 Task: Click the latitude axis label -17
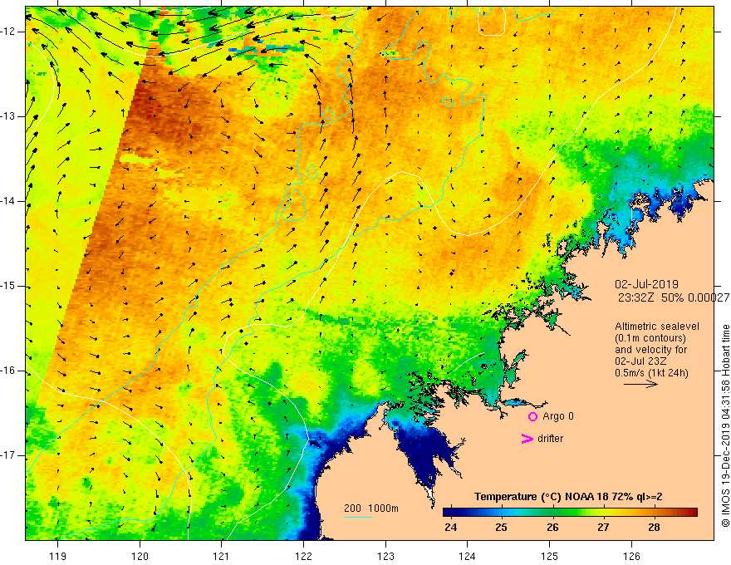pyautogui.click(x=9, y=455)
